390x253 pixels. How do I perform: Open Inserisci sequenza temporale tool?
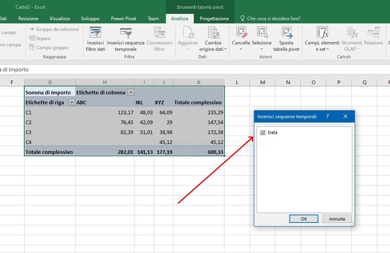[x=126, y=39]
